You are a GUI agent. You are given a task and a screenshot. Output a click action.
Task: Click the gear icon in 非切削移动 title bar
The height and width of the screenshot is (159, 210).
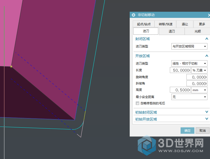134,15
